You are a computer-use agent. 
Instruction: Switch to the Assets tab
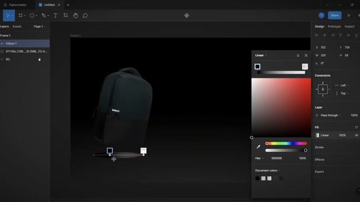[17, 26]
